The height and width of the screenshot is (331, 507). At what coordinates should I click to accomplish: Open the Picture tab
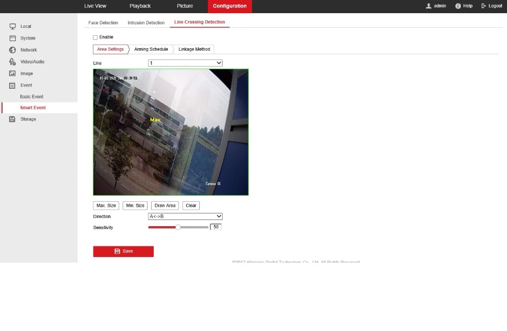(x=185, y=6)
